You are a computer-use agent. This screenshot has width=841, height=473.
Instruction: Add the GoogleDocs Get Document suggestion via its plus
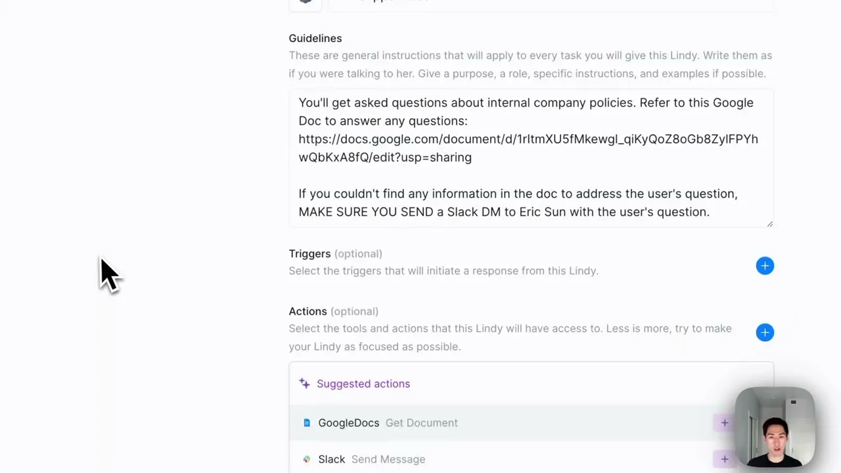click(724, 423)
